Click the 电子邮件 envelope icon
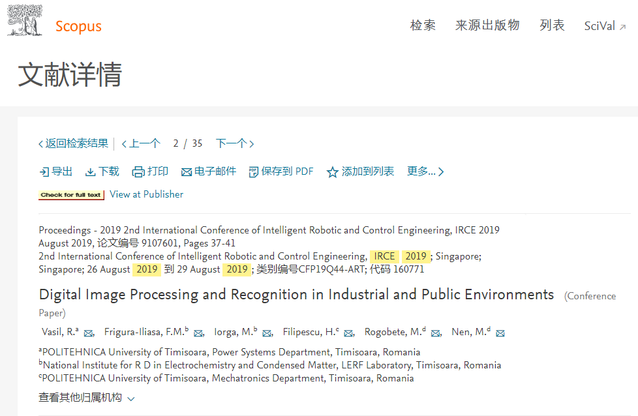Image resolution: width=638 pixels, height=416 pixels. coord(187,172)
